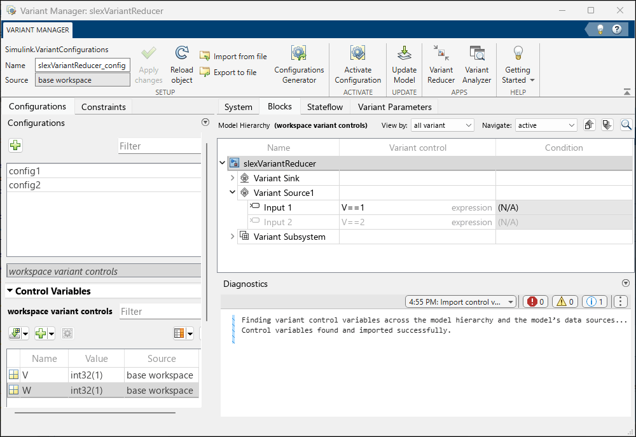Click value int32(1) of variable W
Image resolution: width=636 pixels, height=437 pixels.
[96, 391]
